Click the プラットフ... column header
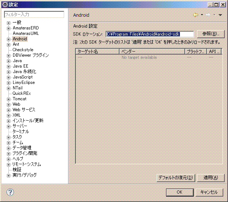228x202 pixels. (196, 52)
